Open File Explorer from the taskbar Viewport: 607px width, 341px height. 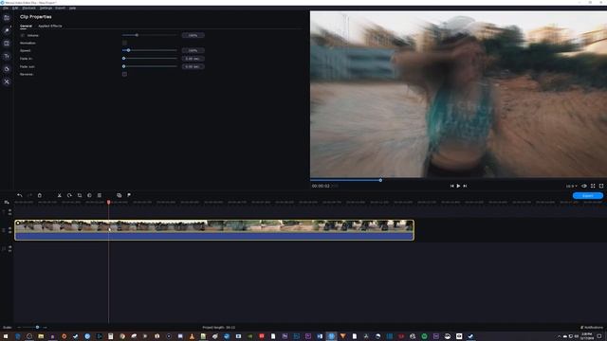click(x=41, y=336)
